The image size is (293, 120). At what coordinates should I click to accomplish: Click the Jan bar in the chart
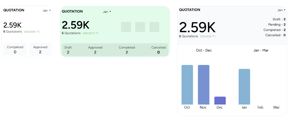click(x=244, y=87)
